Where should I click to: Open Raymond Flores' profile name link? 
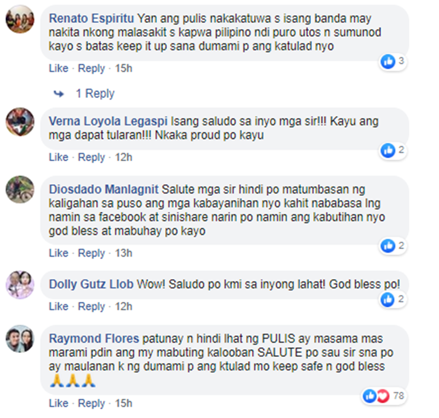click(x=94, y=339)
